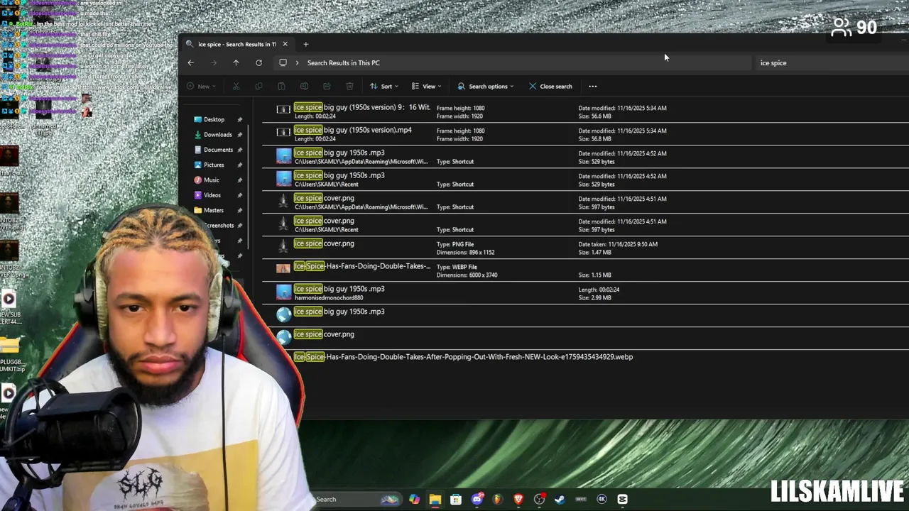The height and width of the screenshot is (511, 909).
Task: Select ice spice big guy (1950s version).mp4
Action: coord(586,134)
